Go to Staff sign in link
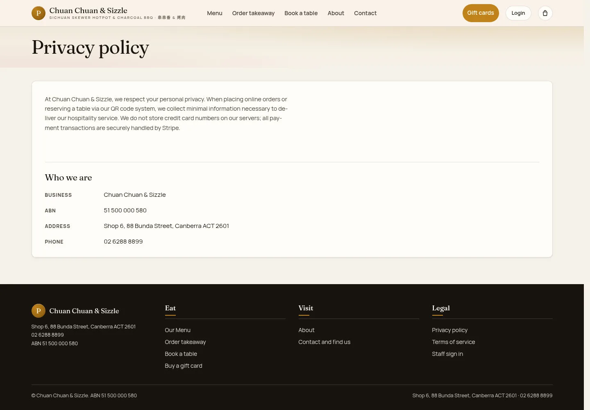Screen dimensions: 590x410 tap(447, 354)
